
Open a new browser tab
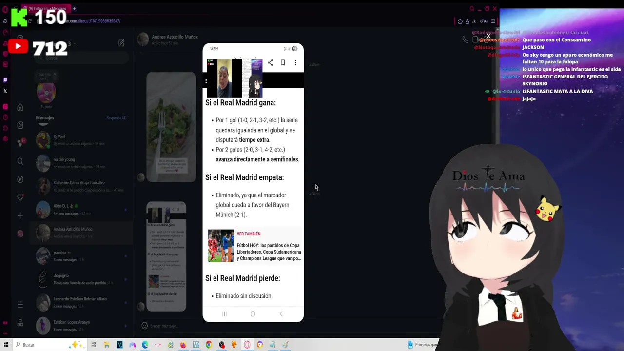[74, 8]
